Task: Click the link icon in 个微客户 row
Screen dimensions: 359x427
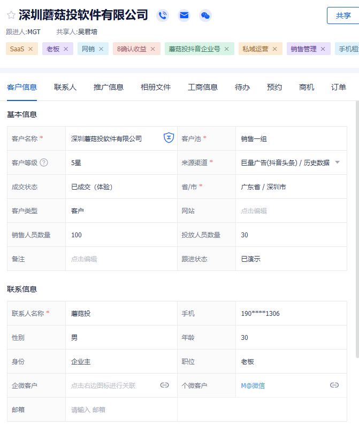Action: tap(334, 385)
